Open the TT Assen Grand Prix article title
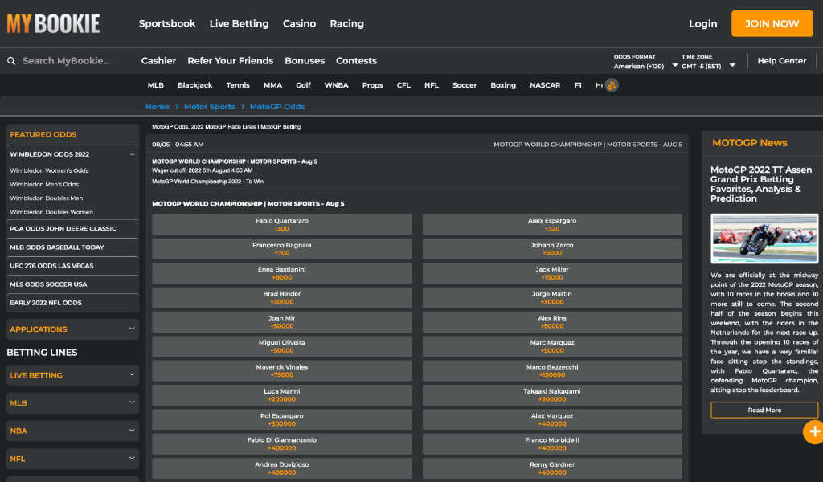Image resolution: width=823 pixels, height=482 pixels. click(761, 184)
